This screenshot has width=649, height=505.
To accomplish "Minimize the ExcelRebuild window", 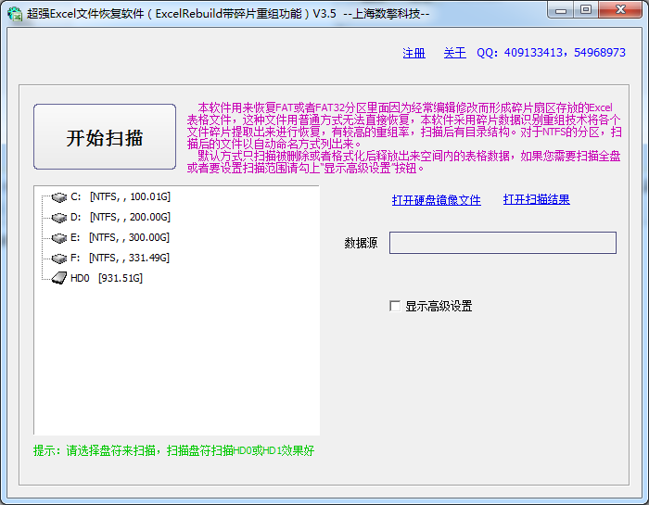I will pos(561,10).
